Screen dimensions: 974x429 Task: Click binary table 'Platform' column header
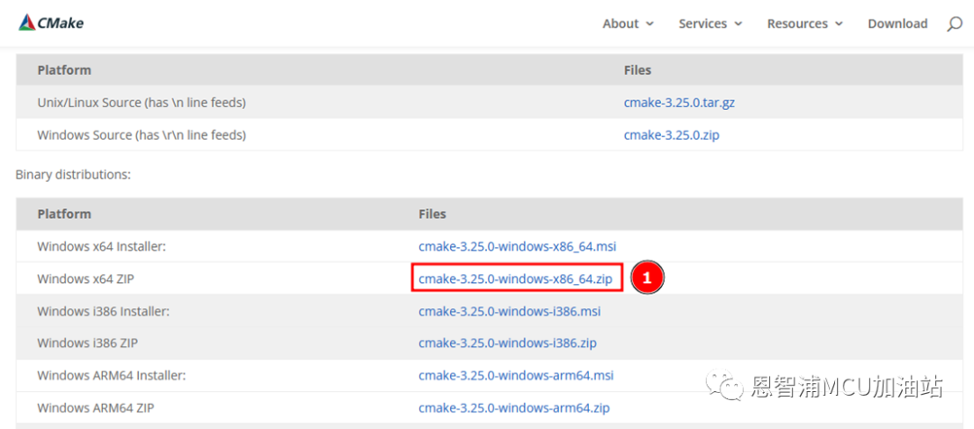[x=64, y=214]
